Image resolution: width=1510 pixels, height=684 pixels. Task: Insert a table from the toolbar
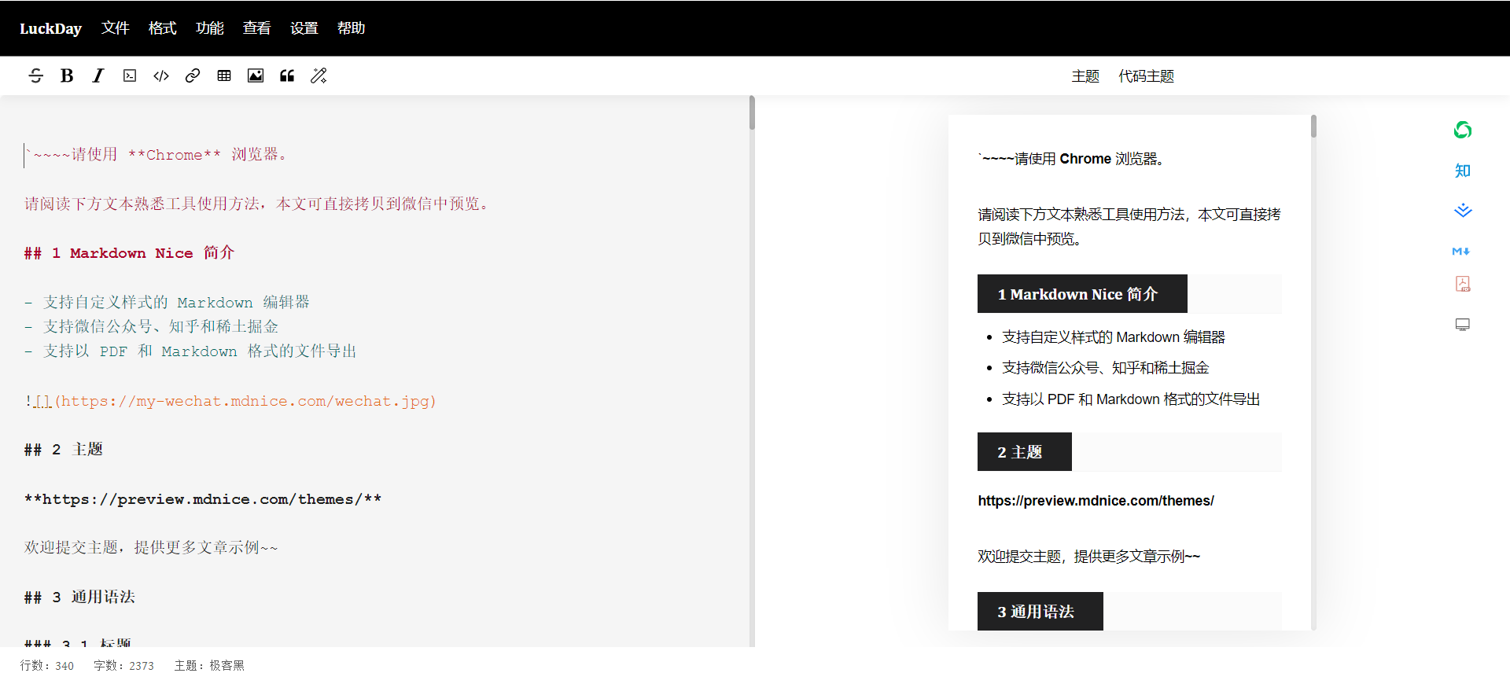pos(224,75)
